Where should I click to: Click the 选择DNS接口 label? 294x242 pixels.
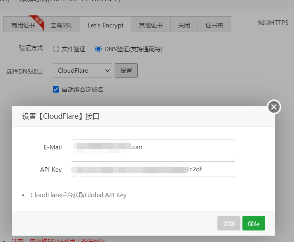point(24,72)
